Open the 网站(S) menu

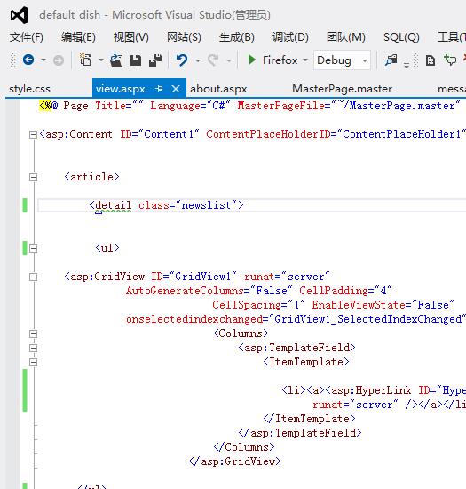tap(184, 37)
